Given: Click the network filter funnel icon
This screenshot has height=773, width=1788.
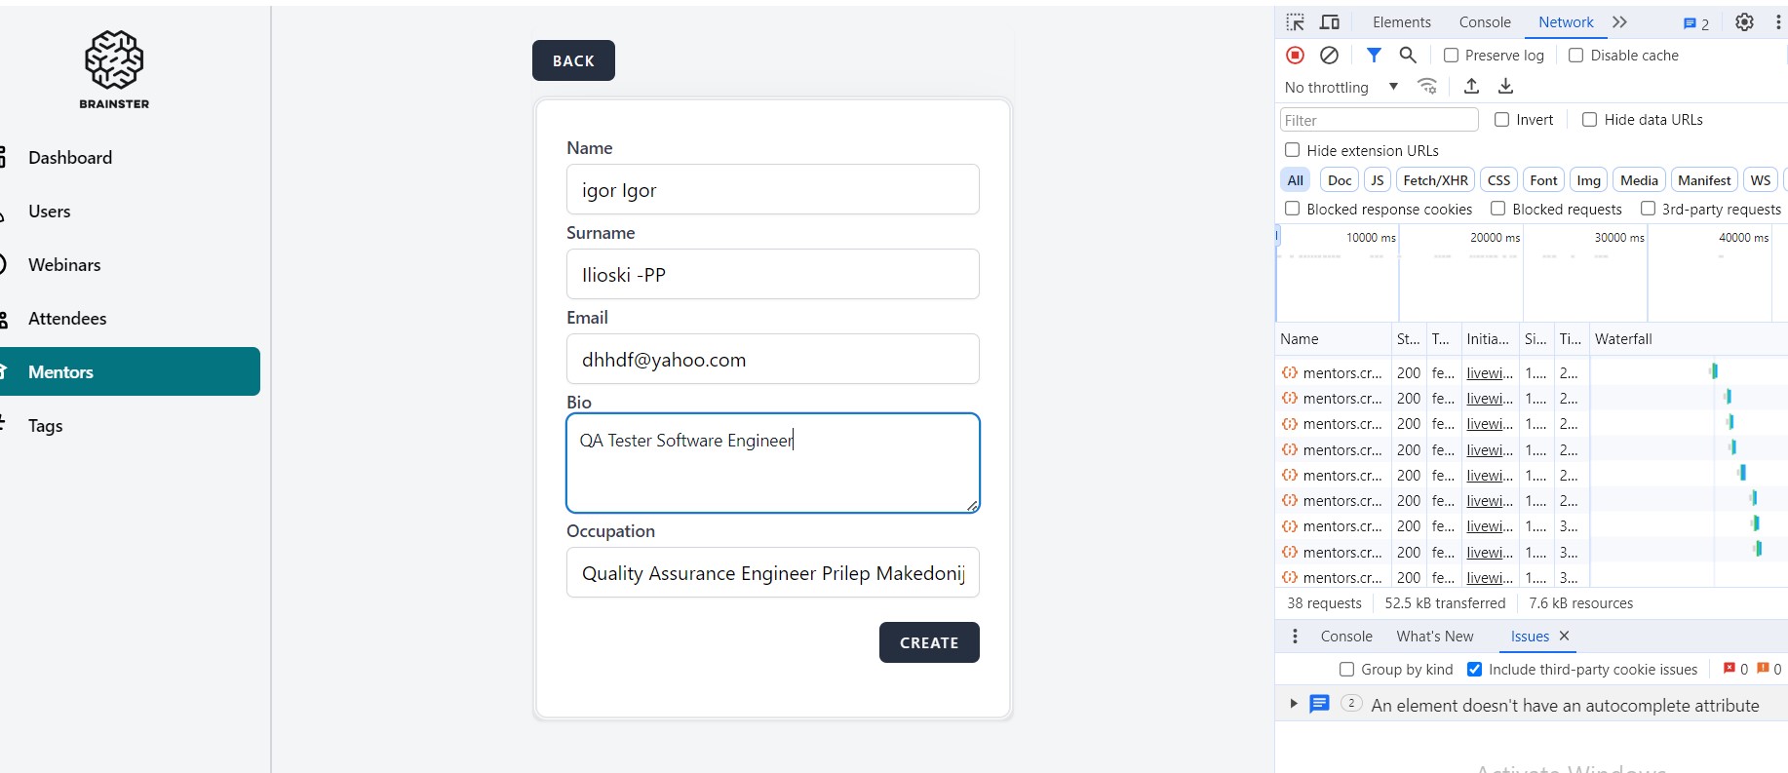Looking at the screenshot, I should coord(1374,56).
